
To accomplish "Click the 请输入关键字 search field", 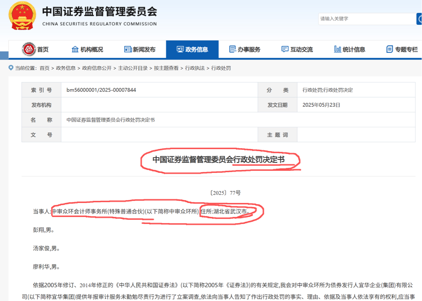I will point(367,19).
